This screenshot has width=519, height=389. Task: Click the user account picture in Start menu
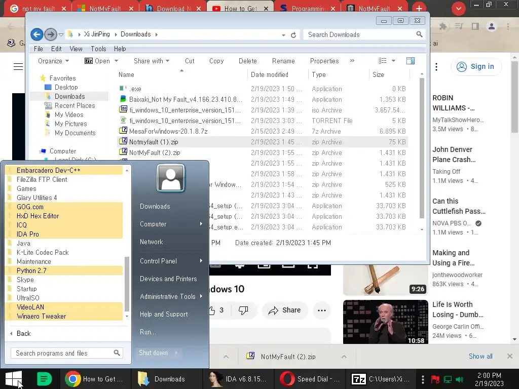(171, 178)
